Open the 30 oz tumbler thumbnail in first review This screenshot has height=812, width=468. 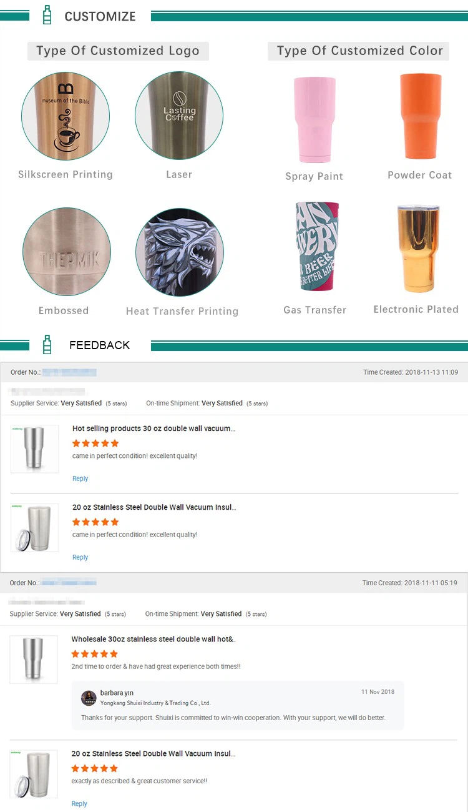(x=35, y=448)
